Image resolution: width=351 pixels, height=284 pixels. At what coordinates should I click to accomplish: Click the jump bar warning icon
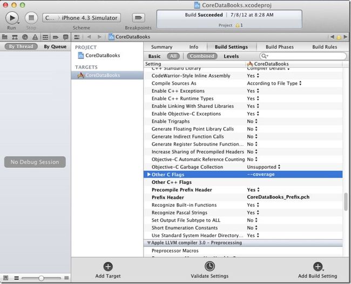(x=339, y=37)
